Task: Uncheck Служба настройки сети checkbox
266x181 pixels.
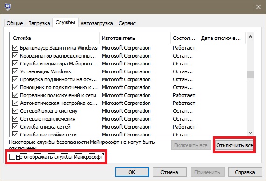Action: tap(15, 134)
